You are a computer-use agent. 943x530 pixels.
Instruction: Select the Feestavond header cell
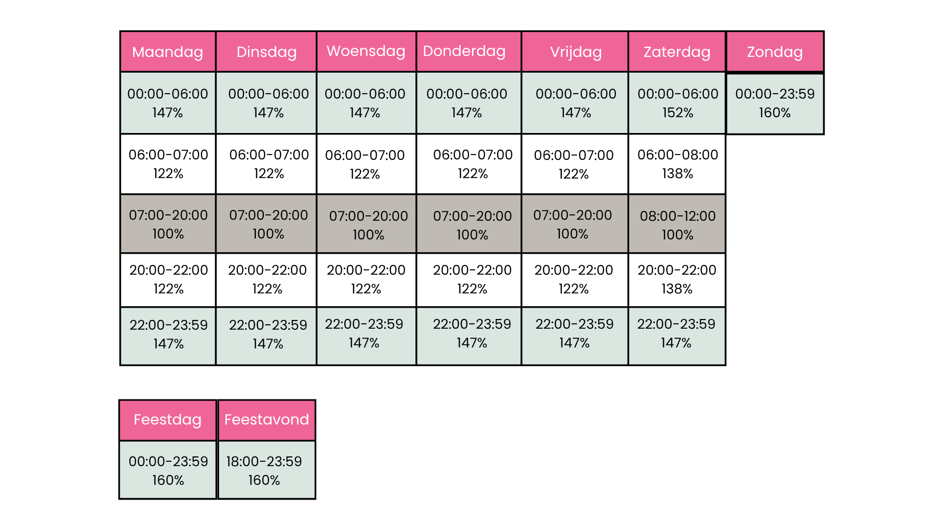point(267,420)
